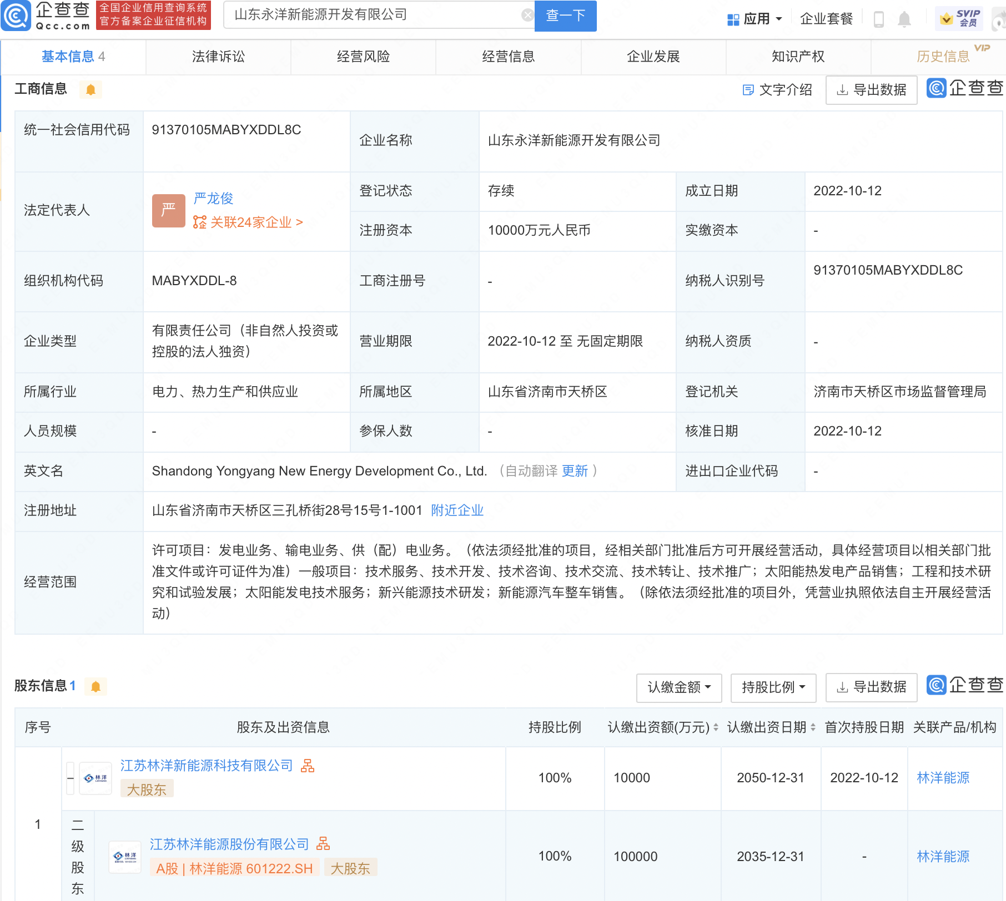Viewport: 1006px width, 901px height.
Task: Click A股 林洋能源 601222.SH stock tag
Action: (234, 868)
